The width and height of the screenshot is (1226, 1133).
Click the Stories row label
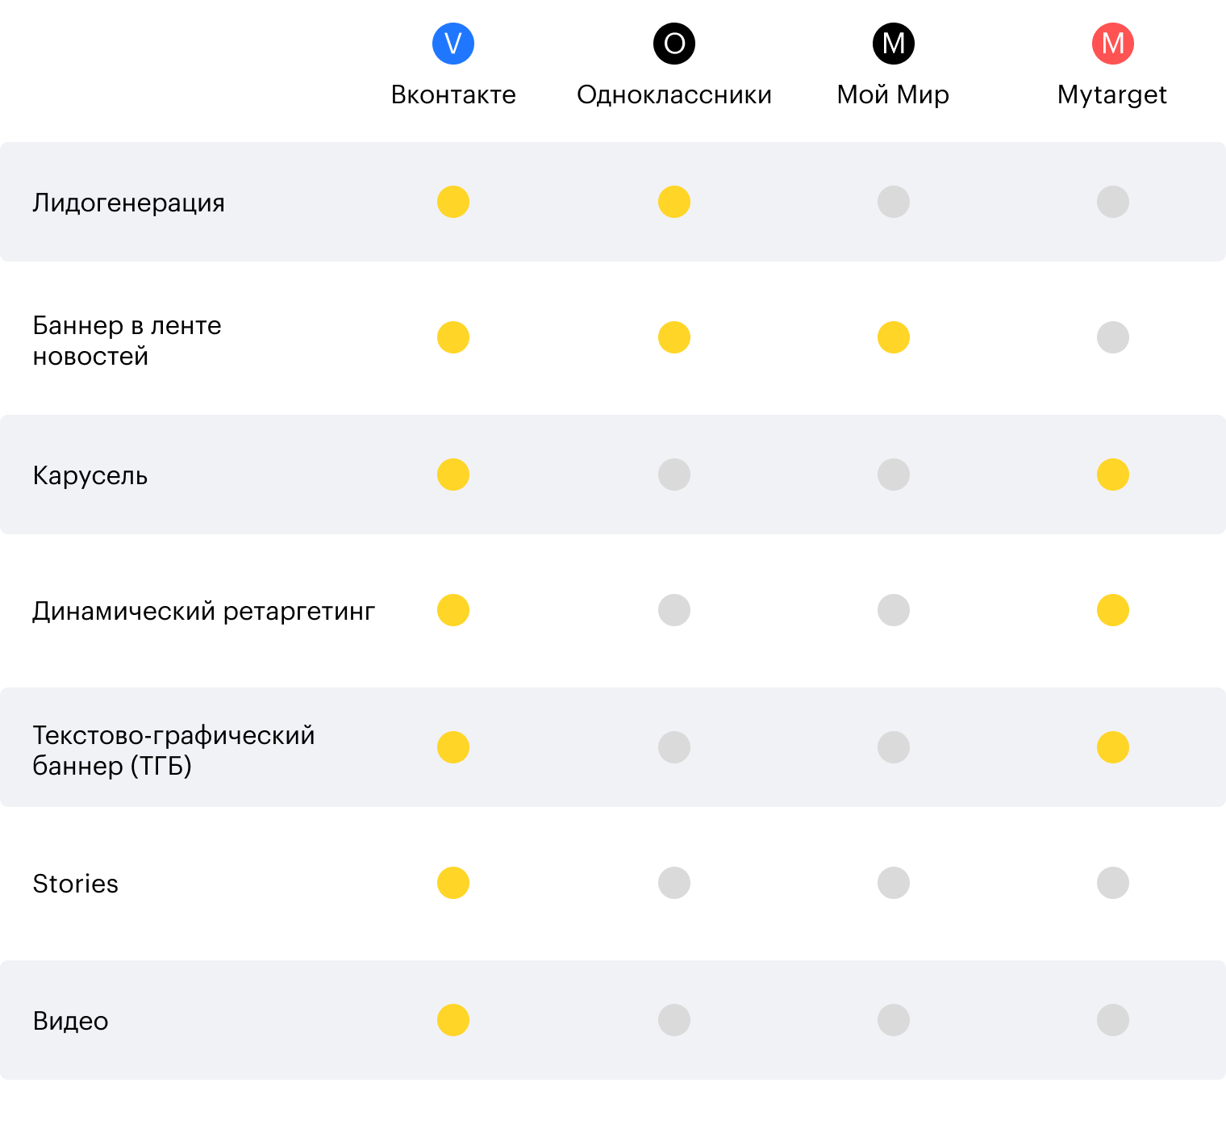point(75,884)
